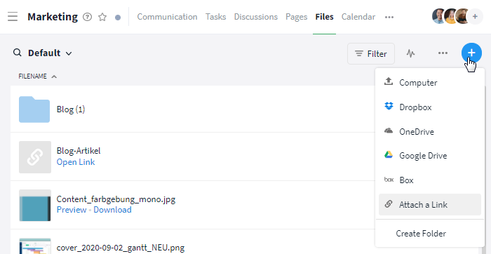Viewport: 491px width, 254px height.
Task: Star the Marketing project as favorite
Action: click(102, 17)
